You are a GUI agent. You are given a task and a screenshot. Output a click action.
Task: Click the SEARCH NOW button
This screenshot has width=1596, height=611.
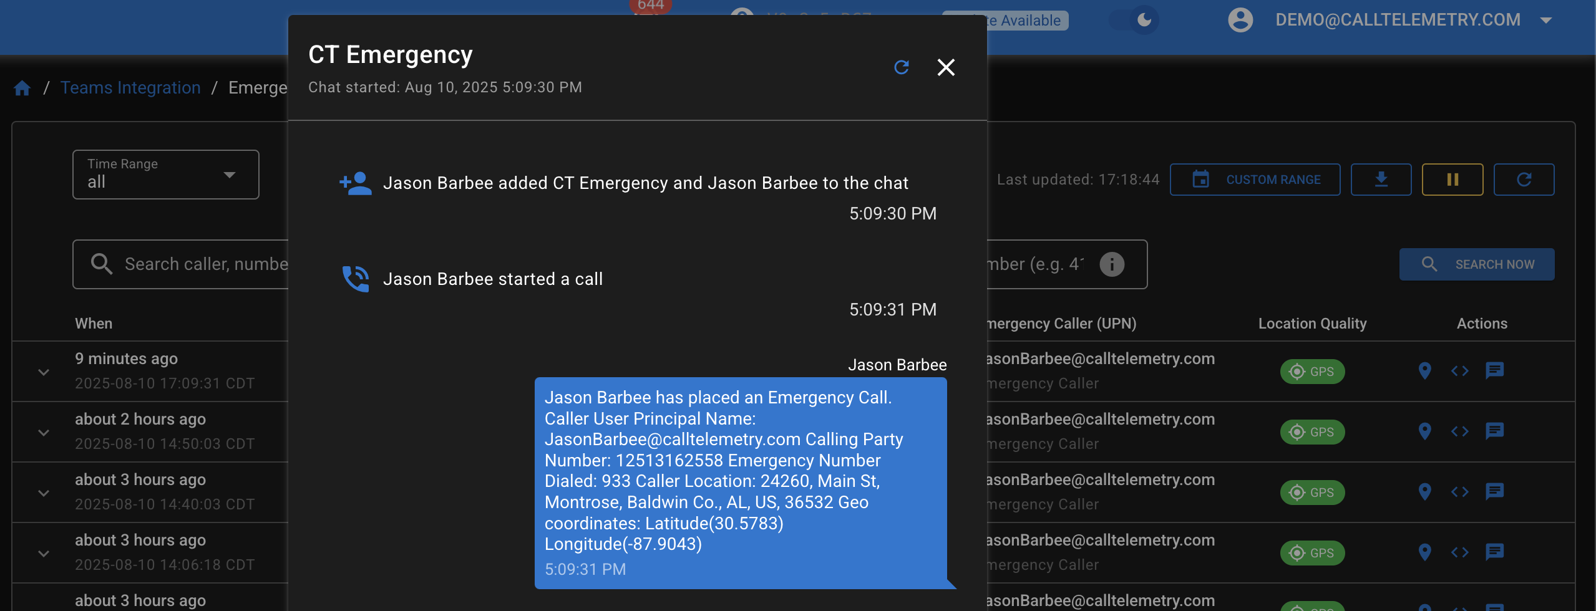tap(1477, 264)
